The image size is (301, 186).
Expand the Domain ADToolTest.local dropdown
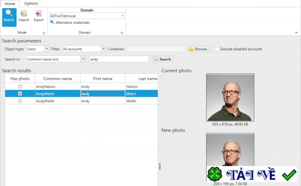tap(122, 16)
